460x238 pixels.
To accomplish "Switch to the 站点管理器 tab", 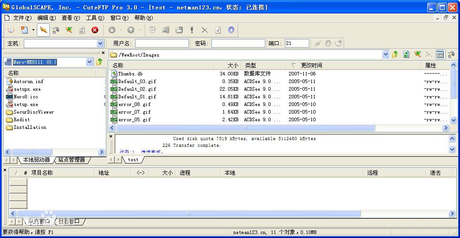I will click(x=72, y=160).
